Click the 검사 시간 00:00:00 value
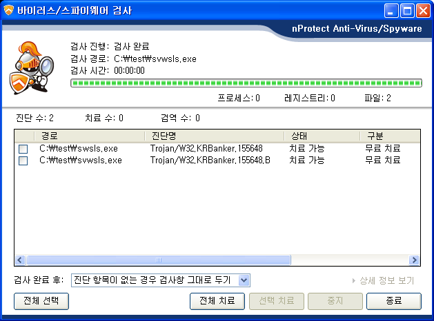Viewport: 434px width, 321px height. [129, 71]
